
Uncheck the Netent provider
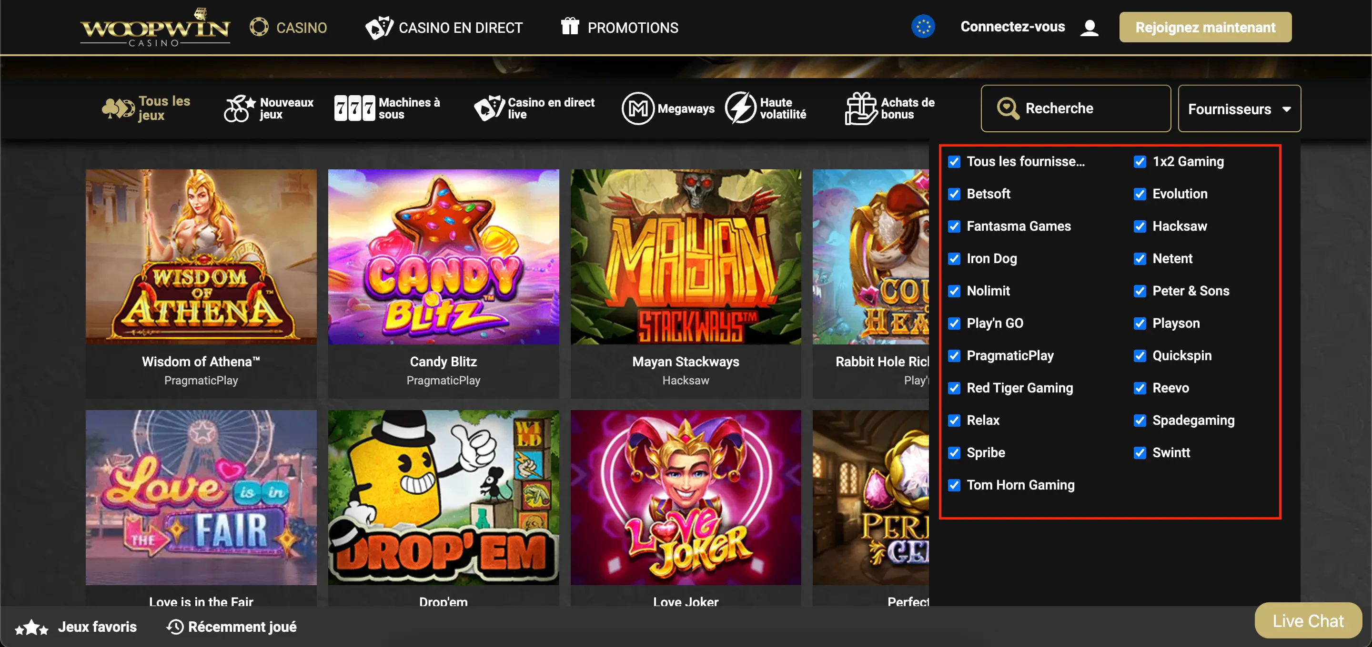point(1139,259)
